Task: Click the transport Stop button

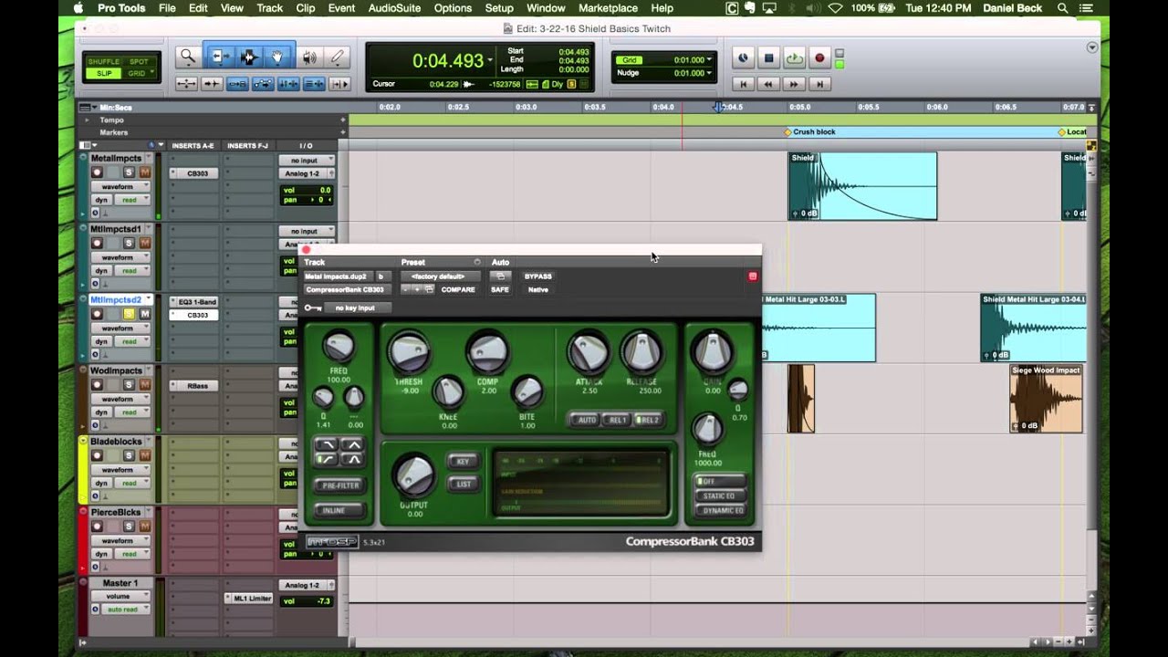Action: (768, 58)
